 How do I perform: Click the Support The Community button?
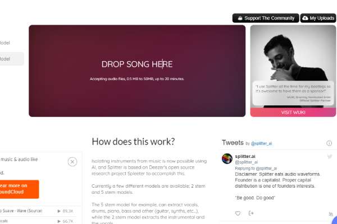coord(266,18)
